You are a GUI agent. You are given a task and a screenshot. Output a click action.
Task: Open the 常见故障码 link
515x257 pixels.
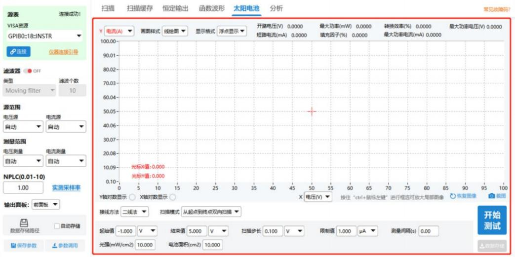click(x=497, y=9)
